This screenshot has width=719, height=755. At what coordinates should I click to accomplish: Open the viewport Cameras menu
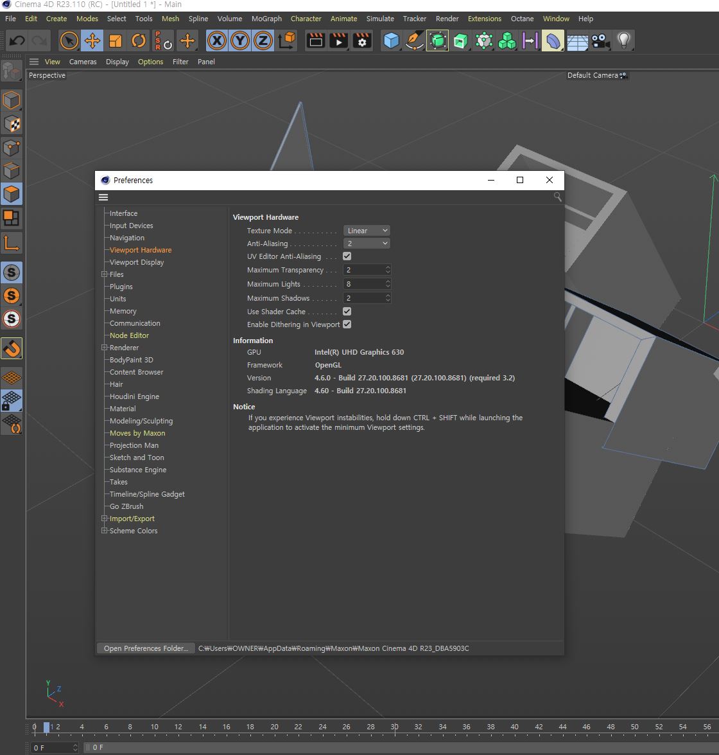[x=83, y=62]
